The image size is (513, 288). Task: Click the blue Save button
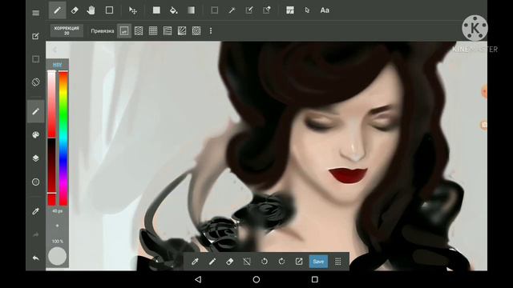point(318,262)
